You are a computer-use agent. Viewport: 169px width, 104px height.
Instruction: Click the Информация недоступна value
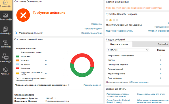click(x=57, y=101)
